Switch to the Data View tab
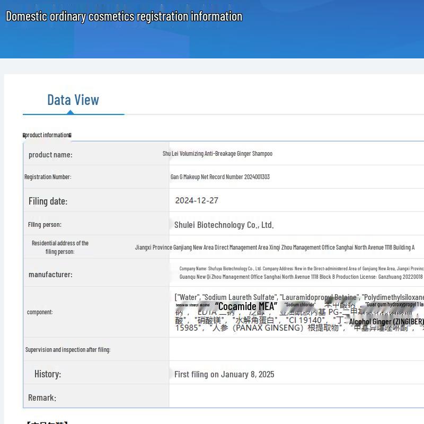424x424 pixels. tap(73, 100)
